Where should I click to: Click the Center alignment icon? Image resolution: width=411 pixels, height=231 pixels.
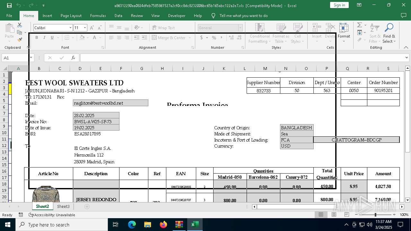click(x=119, y=38)
